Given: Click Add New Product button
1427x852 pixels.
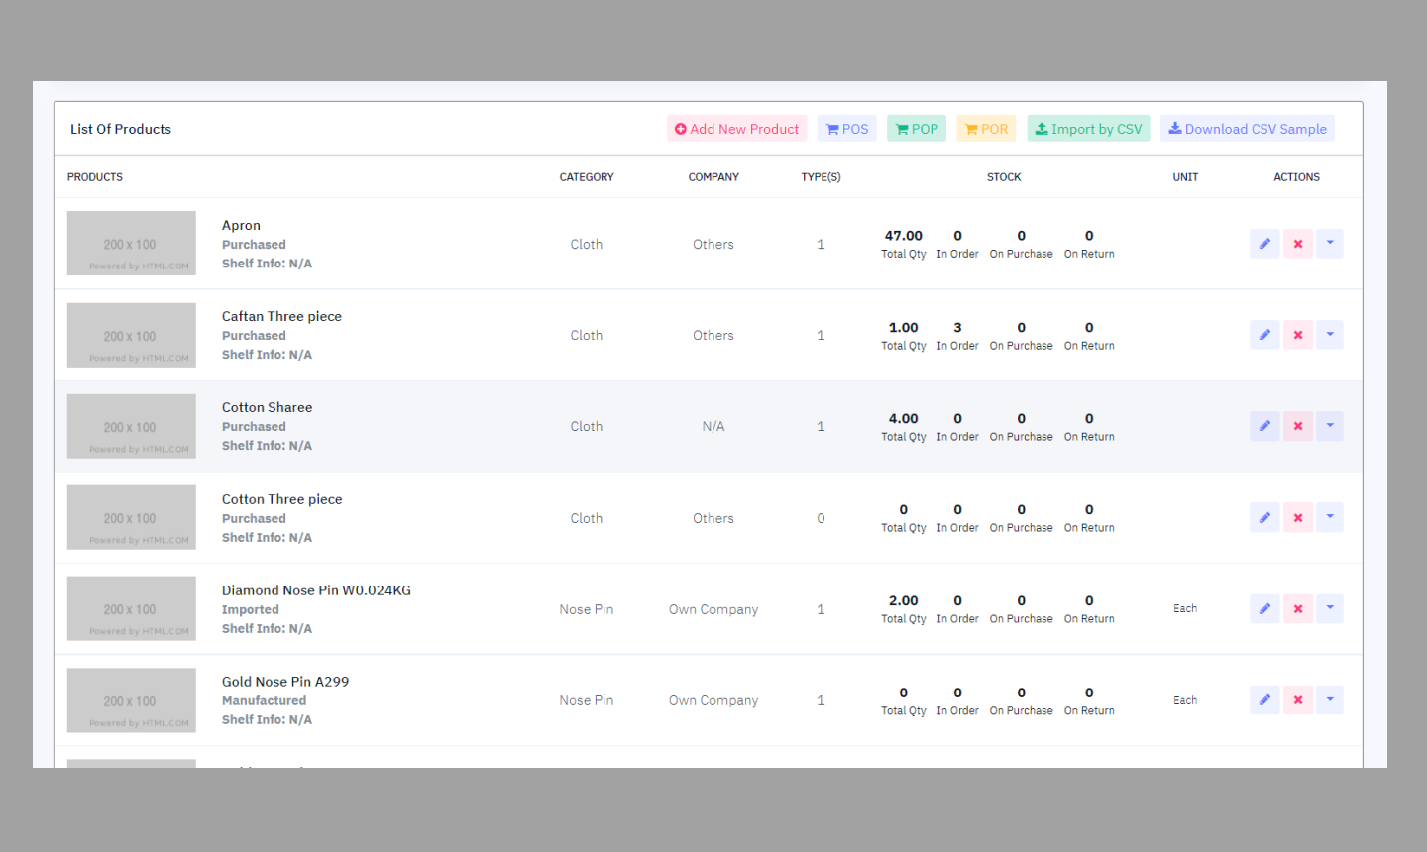Looking at the screenshot, I should [736, 129].
